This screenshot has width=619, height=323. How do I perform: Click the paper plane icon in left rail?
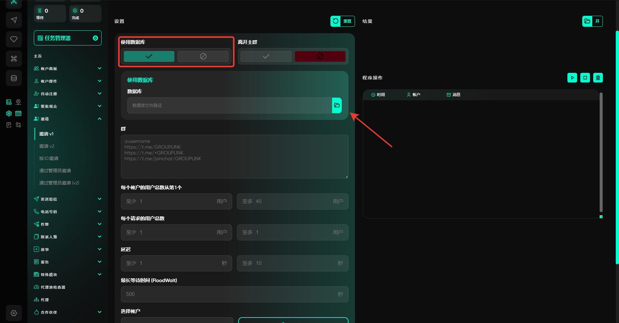(14, 20)
